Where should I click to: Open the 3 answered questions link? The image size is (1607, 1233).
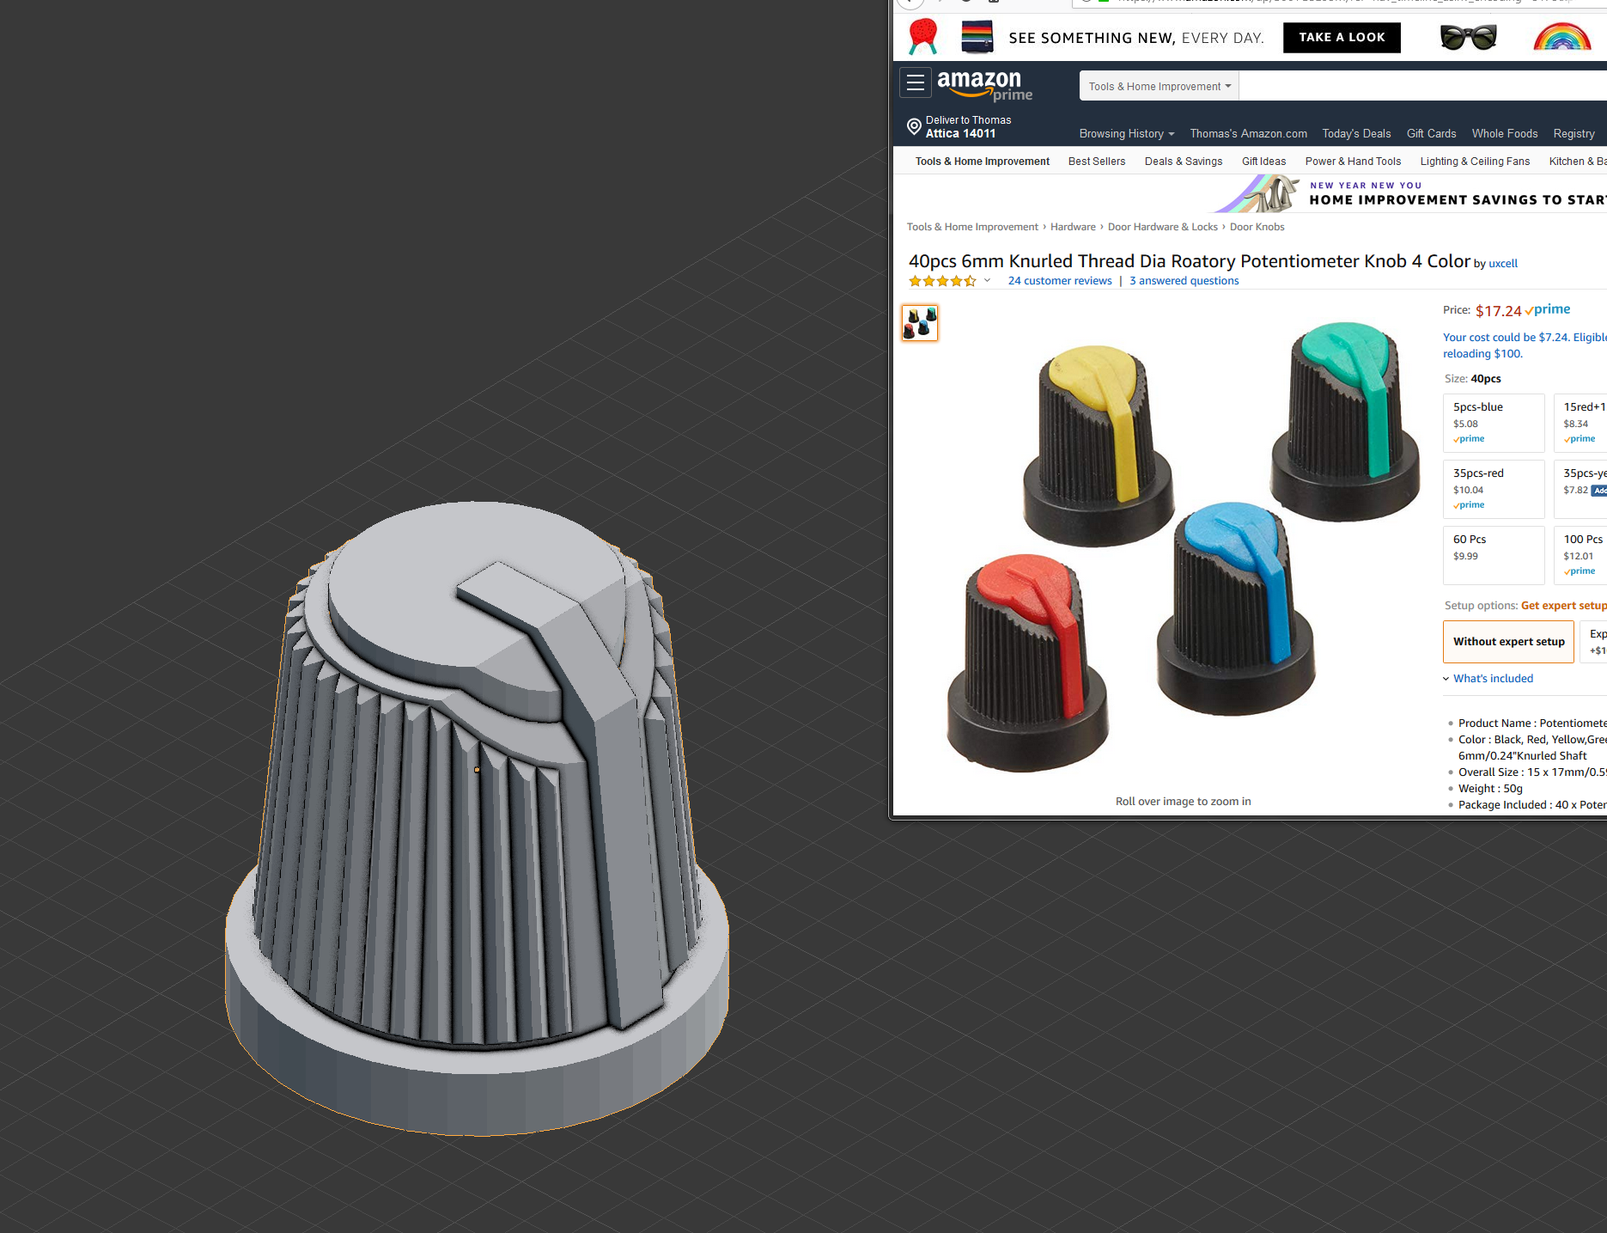pyautogui.click(x=1184, y=281)
